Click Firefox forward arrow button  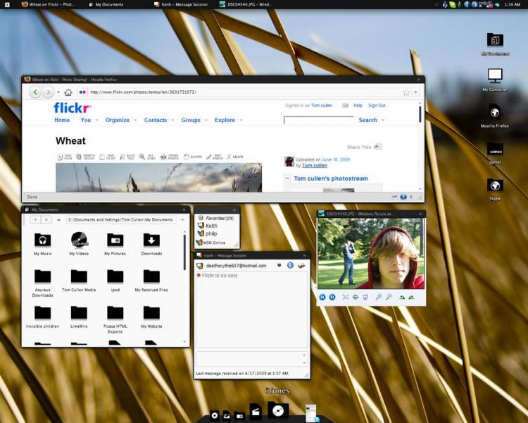(x=48, y=92)
